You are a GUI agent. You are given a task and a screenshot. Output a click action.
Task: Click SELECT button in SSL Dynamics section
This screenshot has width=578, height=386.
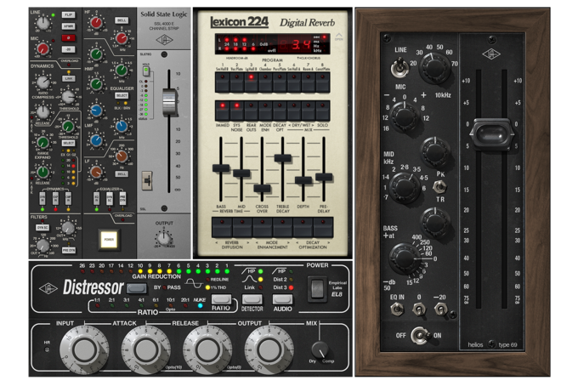[69, 143]
